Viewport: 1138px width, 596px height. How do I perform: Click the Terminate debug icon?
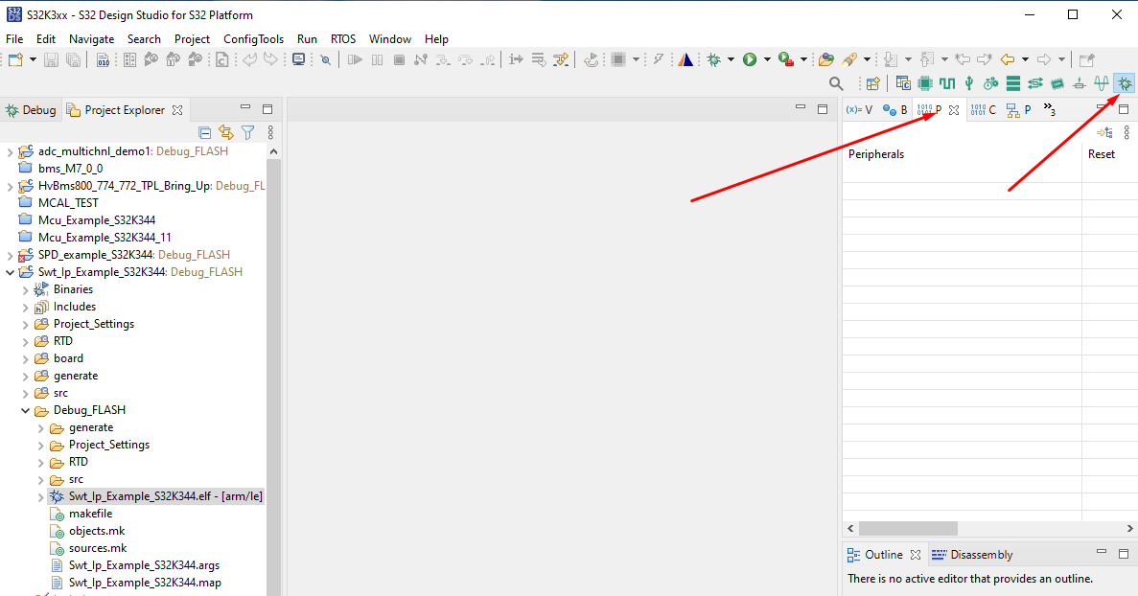point(399,59)
